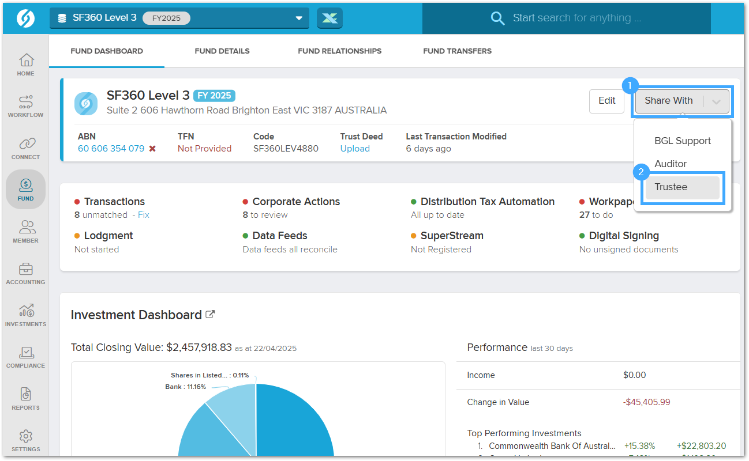Viewport: 749px width, 461px height.
Task: Open Distribution Tax Automation status item
Action: coord(488,202)
